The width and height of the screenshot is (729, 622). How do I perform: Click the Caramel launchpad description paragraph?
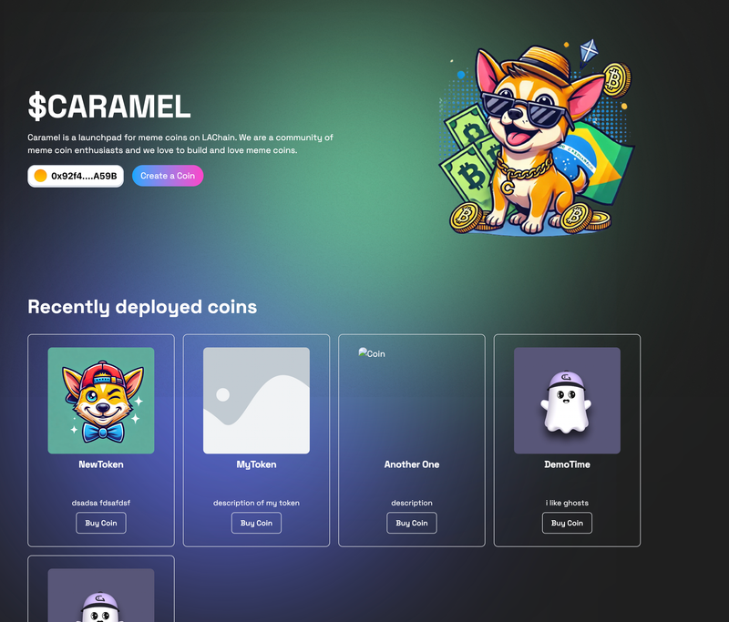(180, 144)
